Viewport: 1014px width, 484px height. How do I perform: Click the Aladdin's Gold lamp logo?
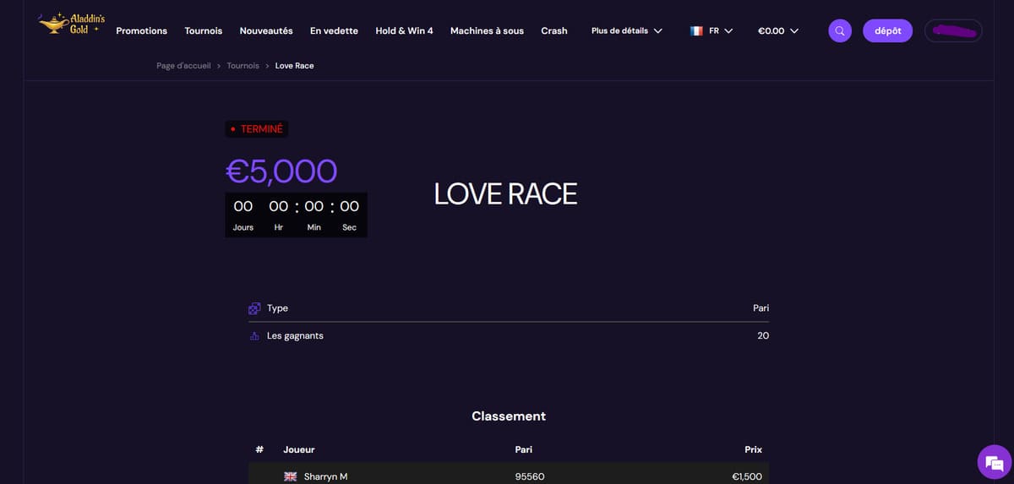(x=71, y=24)
